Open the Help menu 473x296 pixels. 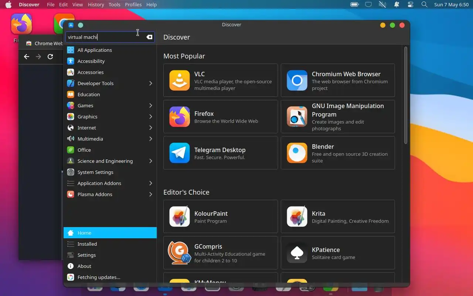point(152,4)
